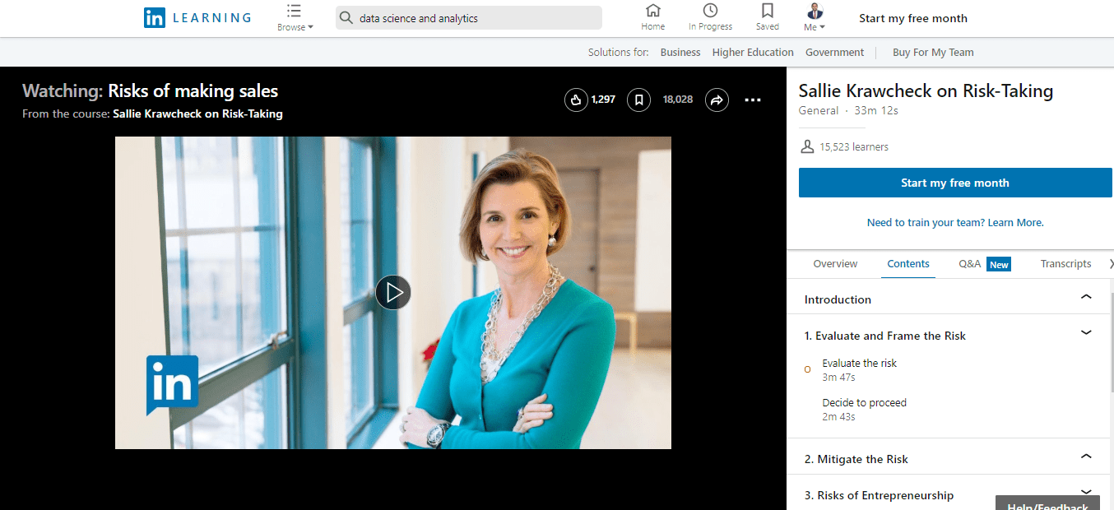
Task: Click Start my free month in header
Action: pyautogui.click(x=913, y=18)
